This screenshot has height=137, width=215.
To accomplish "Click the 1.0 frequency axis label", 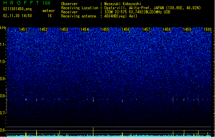I will click(3, 62).
